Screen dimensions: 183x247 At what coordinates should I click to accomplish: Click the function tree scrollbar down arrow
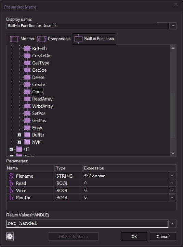173,153
